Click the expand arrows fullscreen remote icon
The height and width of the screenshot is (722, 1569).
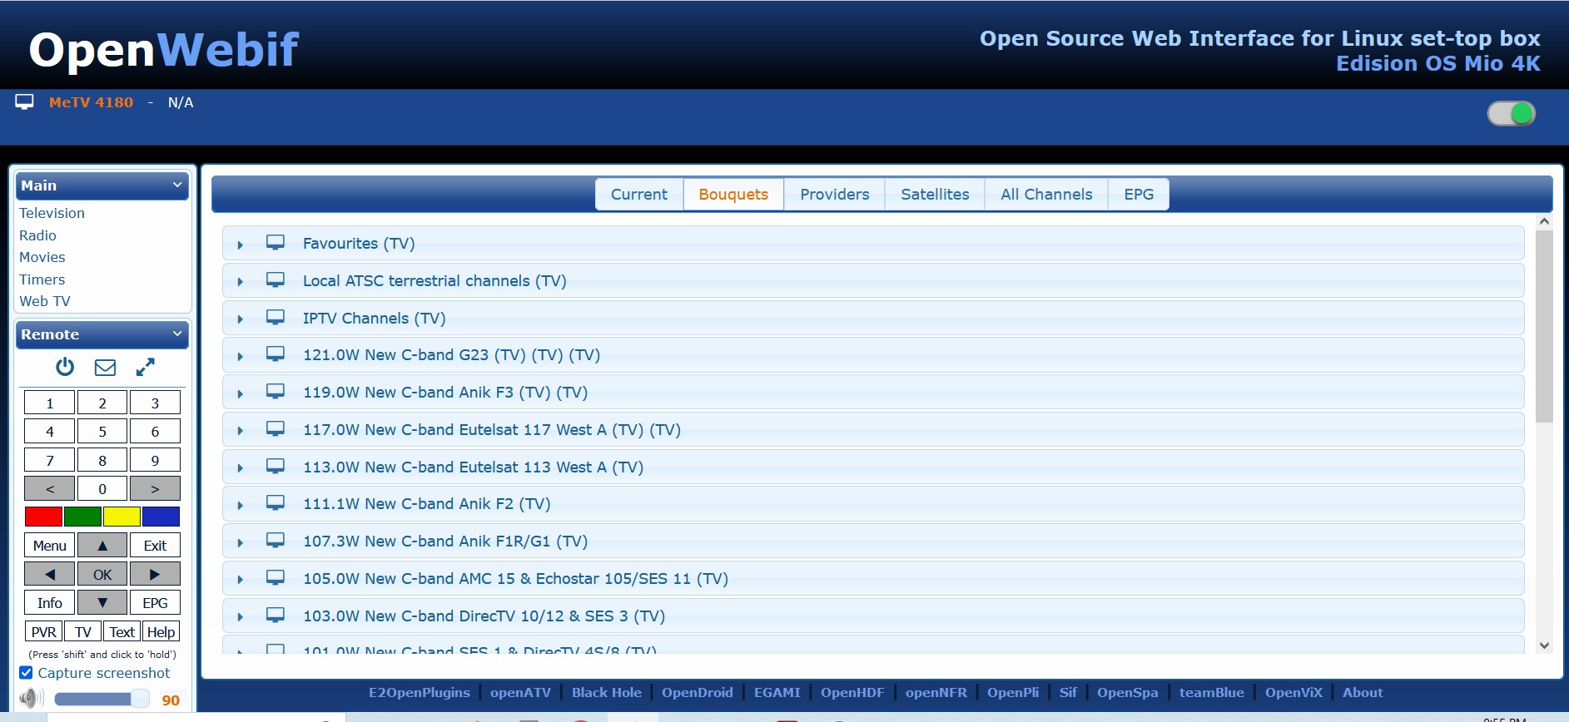[x=146, y=367]
